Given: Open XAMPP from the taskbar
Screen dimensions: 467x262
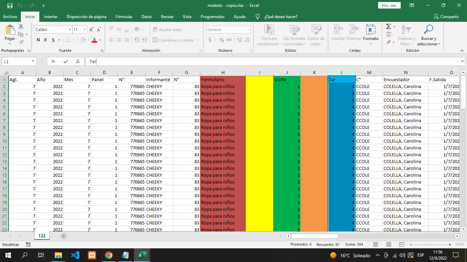Looking at the screenshot, I should (92, 255).
